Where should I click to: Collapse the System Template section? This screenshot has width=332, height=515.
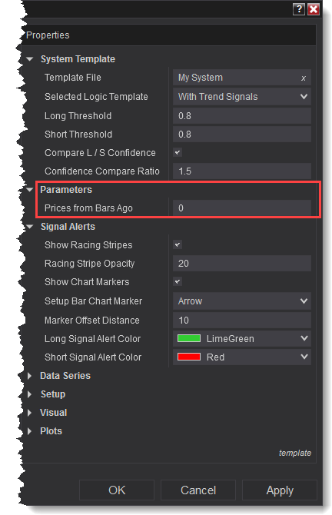30,59
